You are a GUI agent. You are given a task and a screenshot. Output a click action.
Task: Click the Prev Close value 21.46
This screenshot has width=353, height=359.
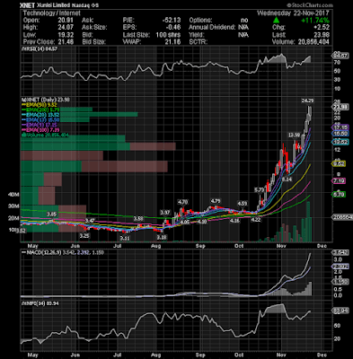click(x=66, y=41)
